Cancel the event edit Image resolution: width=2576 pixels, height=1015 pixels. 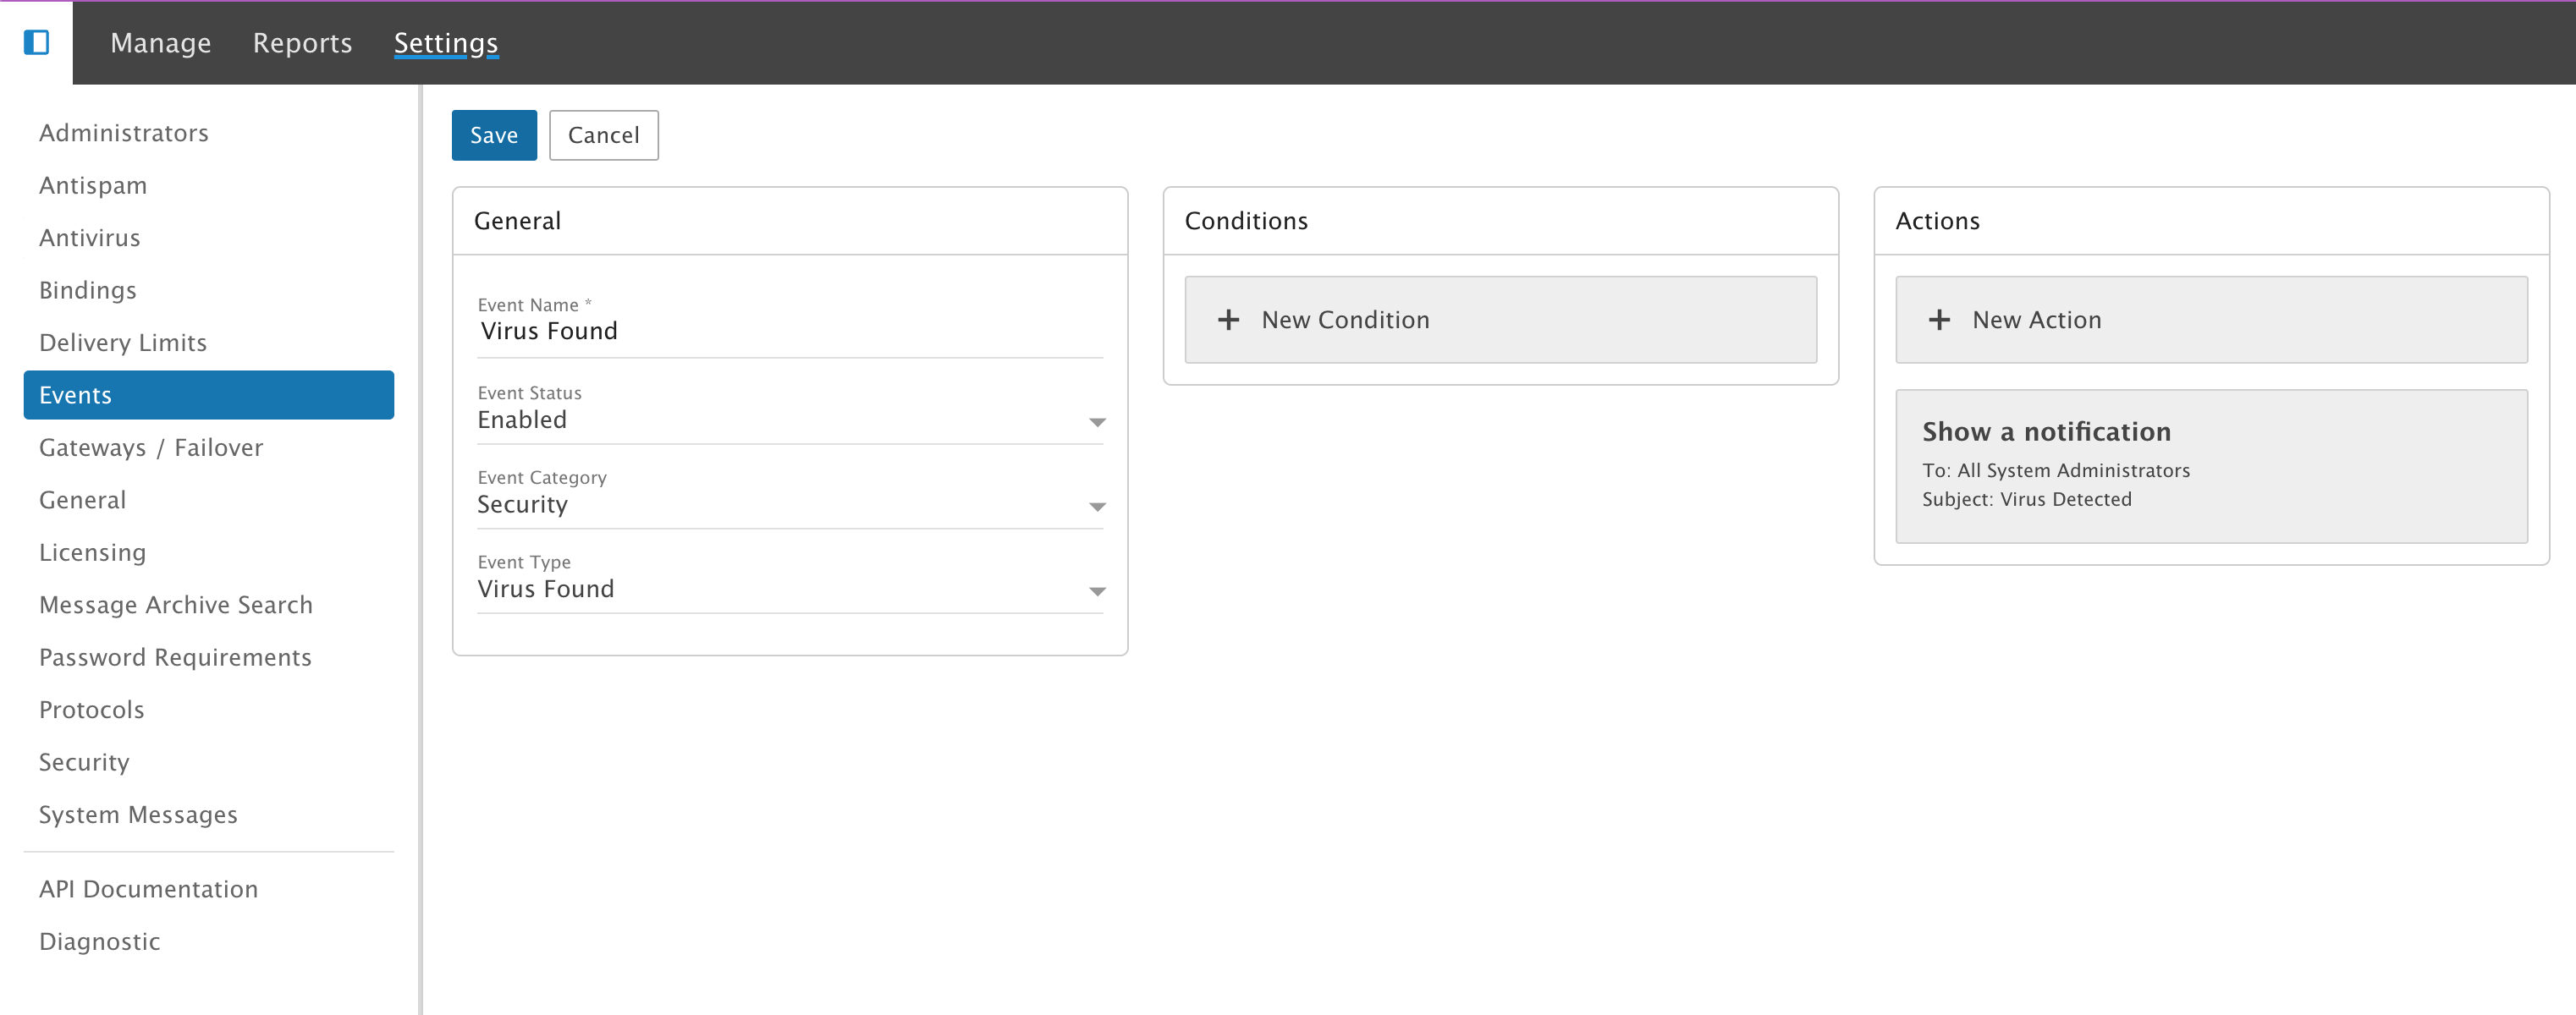[603, 134]
